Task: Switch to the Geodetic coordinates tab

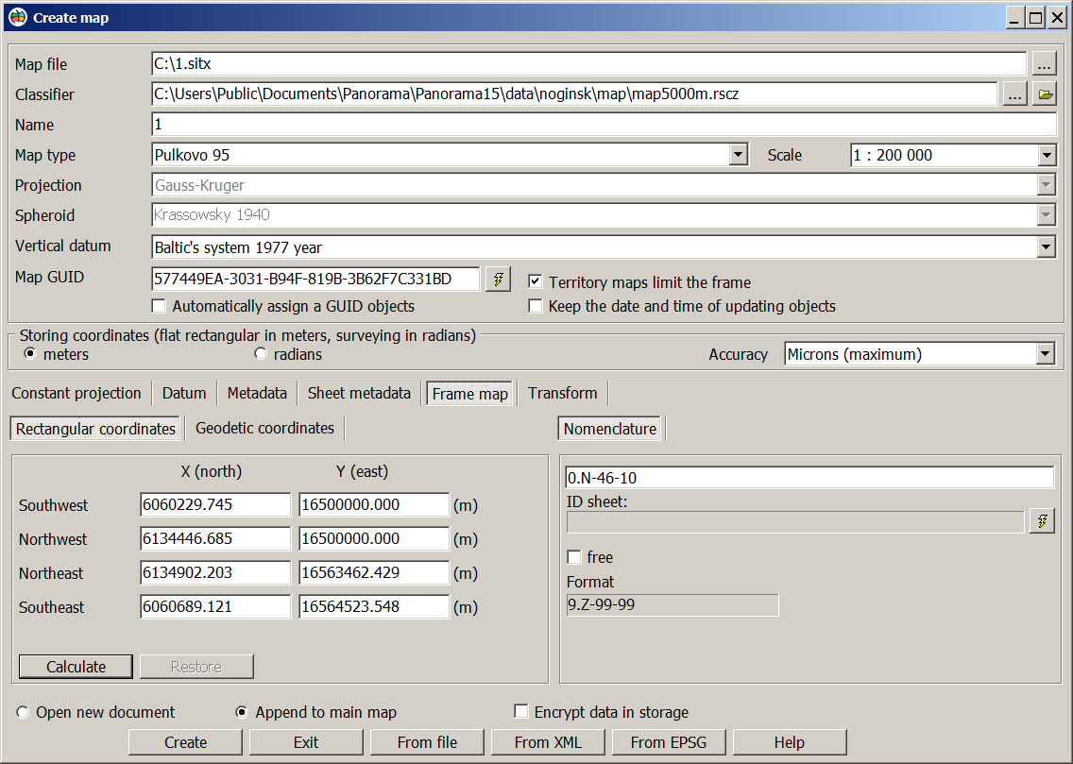Action: click(x=264, y=428)
